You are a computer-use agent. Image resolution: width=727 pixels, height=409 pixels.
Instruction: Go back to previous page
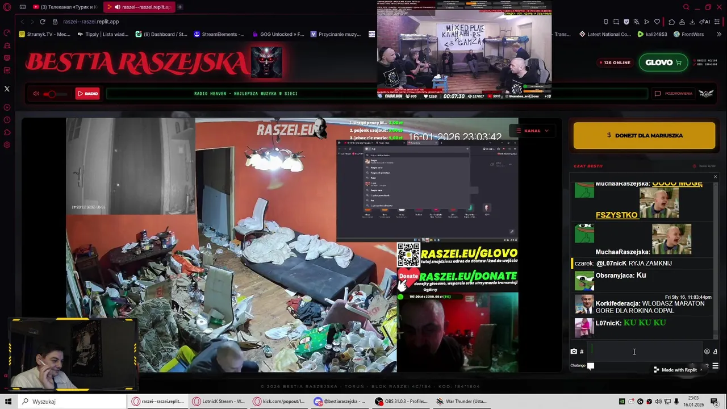click(22, 22)
